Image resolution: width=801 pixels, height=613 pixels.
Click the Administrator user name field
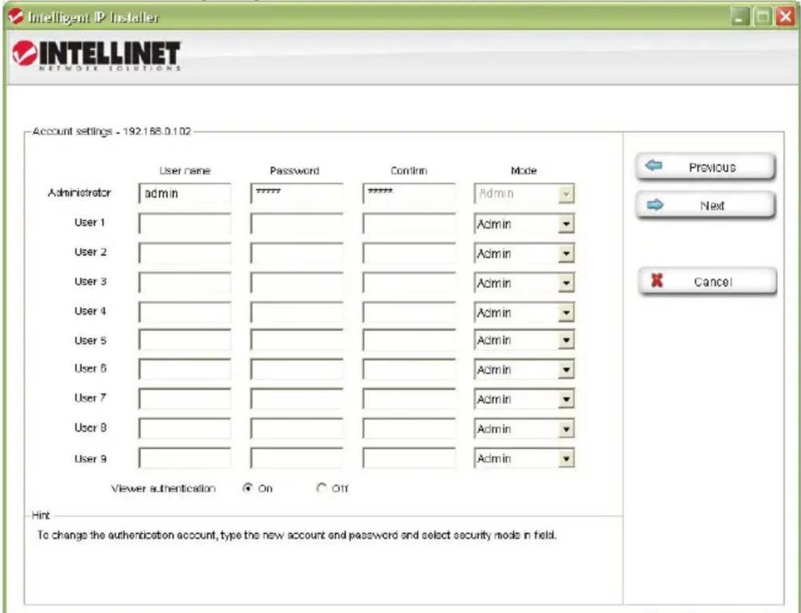click(185, 194)
